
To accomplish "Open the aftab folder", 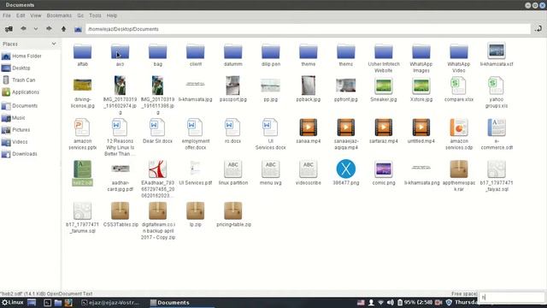I will pos(83,55).
